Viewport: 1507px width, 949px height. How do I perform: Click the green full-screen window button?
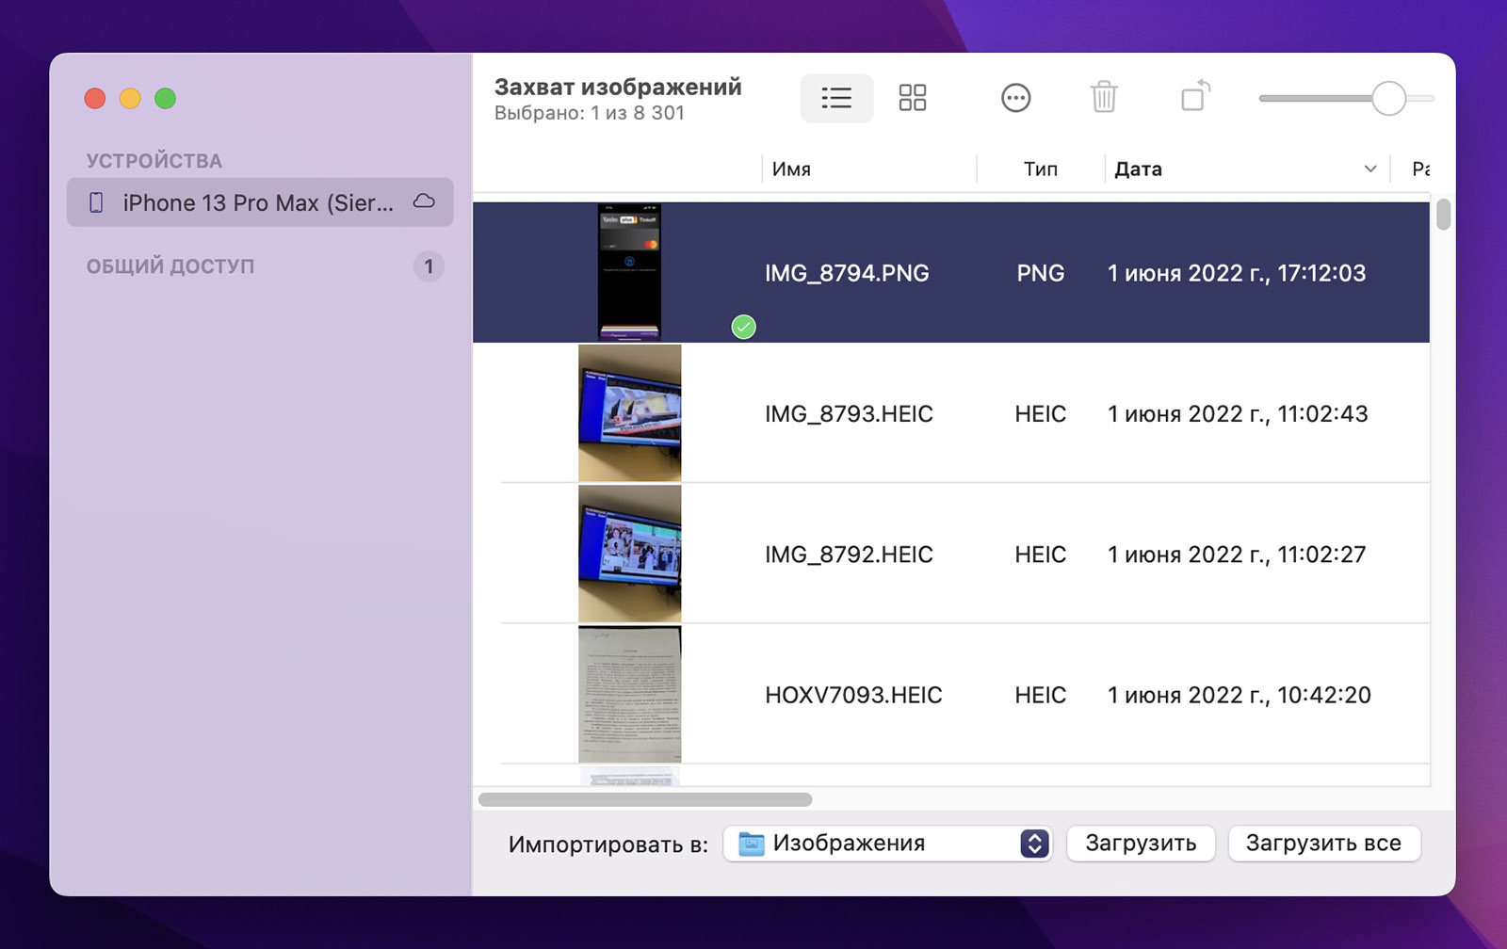tap(165, 98)
